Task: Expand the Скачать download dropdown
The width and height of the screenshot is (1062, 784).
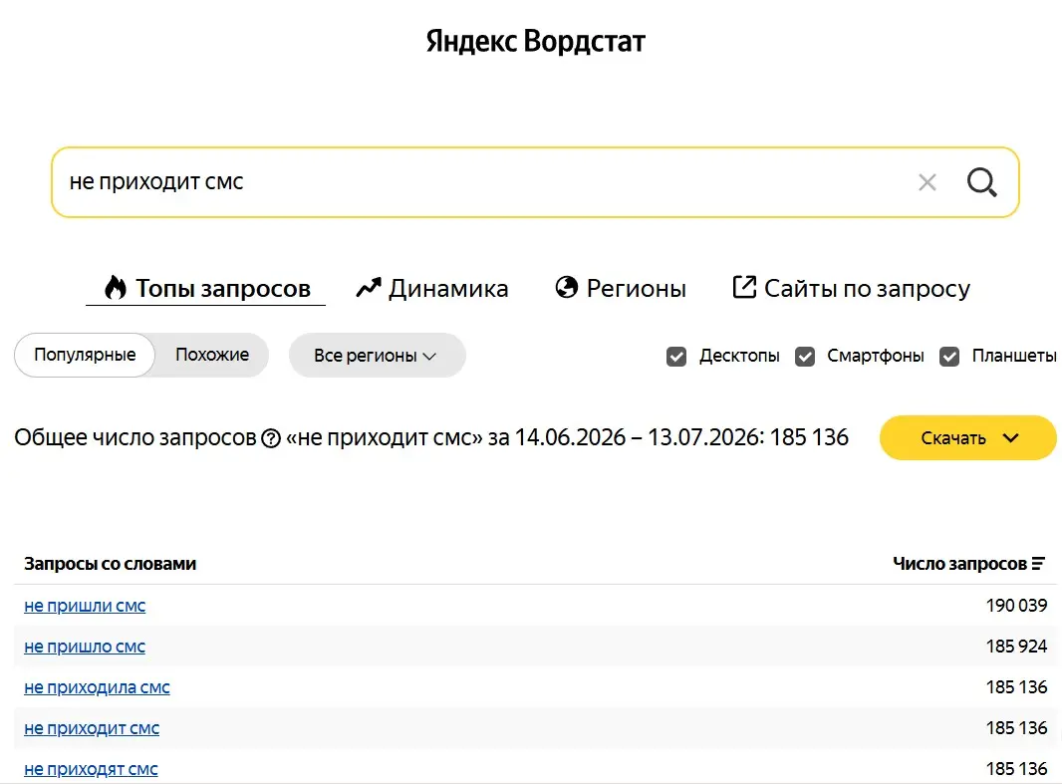Action: (968, 438)
